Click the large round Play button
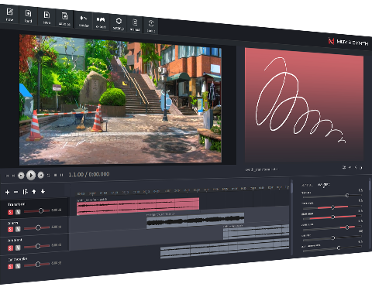372x287 pixels. click(x=31, y=176)
